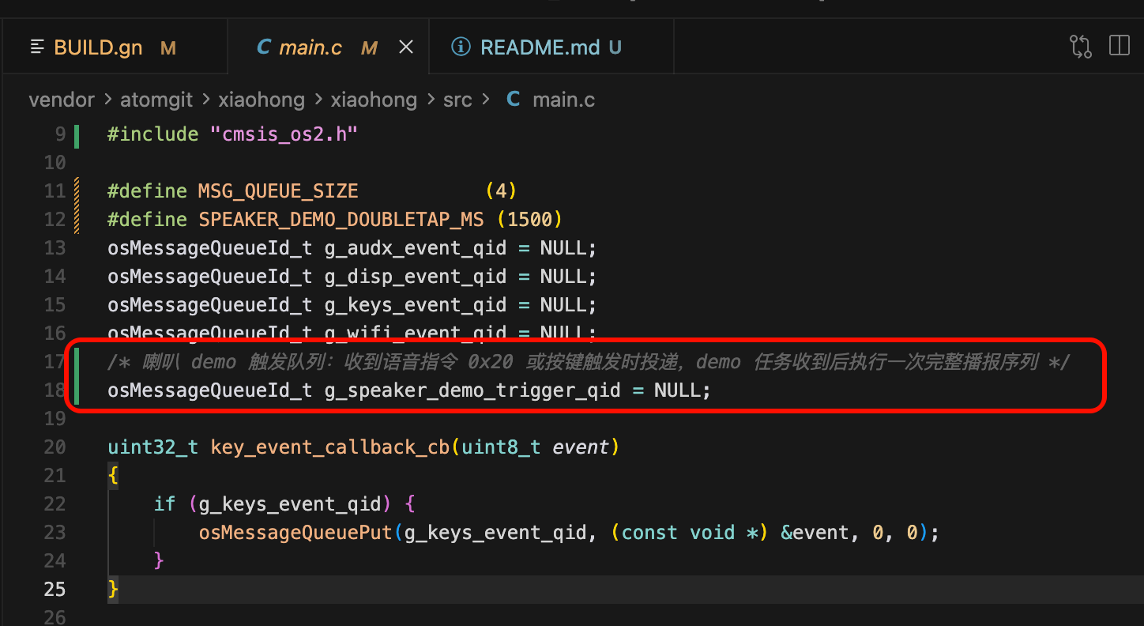
Task: Click the BUILD.gn tab file icon
Action: click(x=37, y=47)
